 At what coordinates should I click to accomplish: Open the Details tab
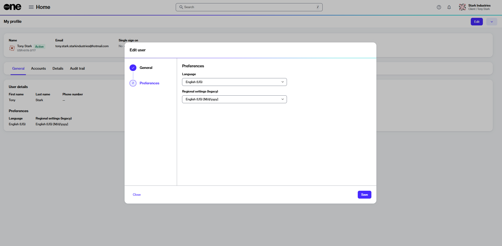[x=58, y=69]
